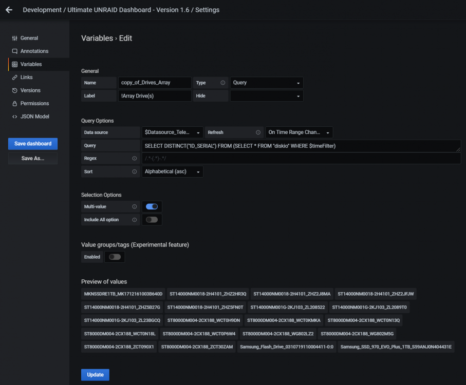The width and height of the screenshot is (466, 385).
Task: Show the info tooltip for Include All option
Action: click(134, 220)
